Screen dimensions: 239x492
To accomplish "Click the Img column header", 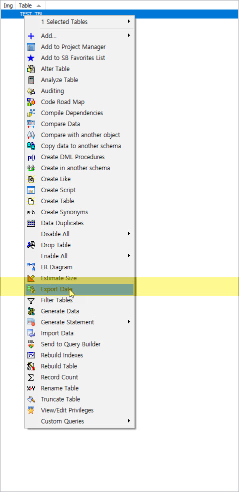I will 8,6.
